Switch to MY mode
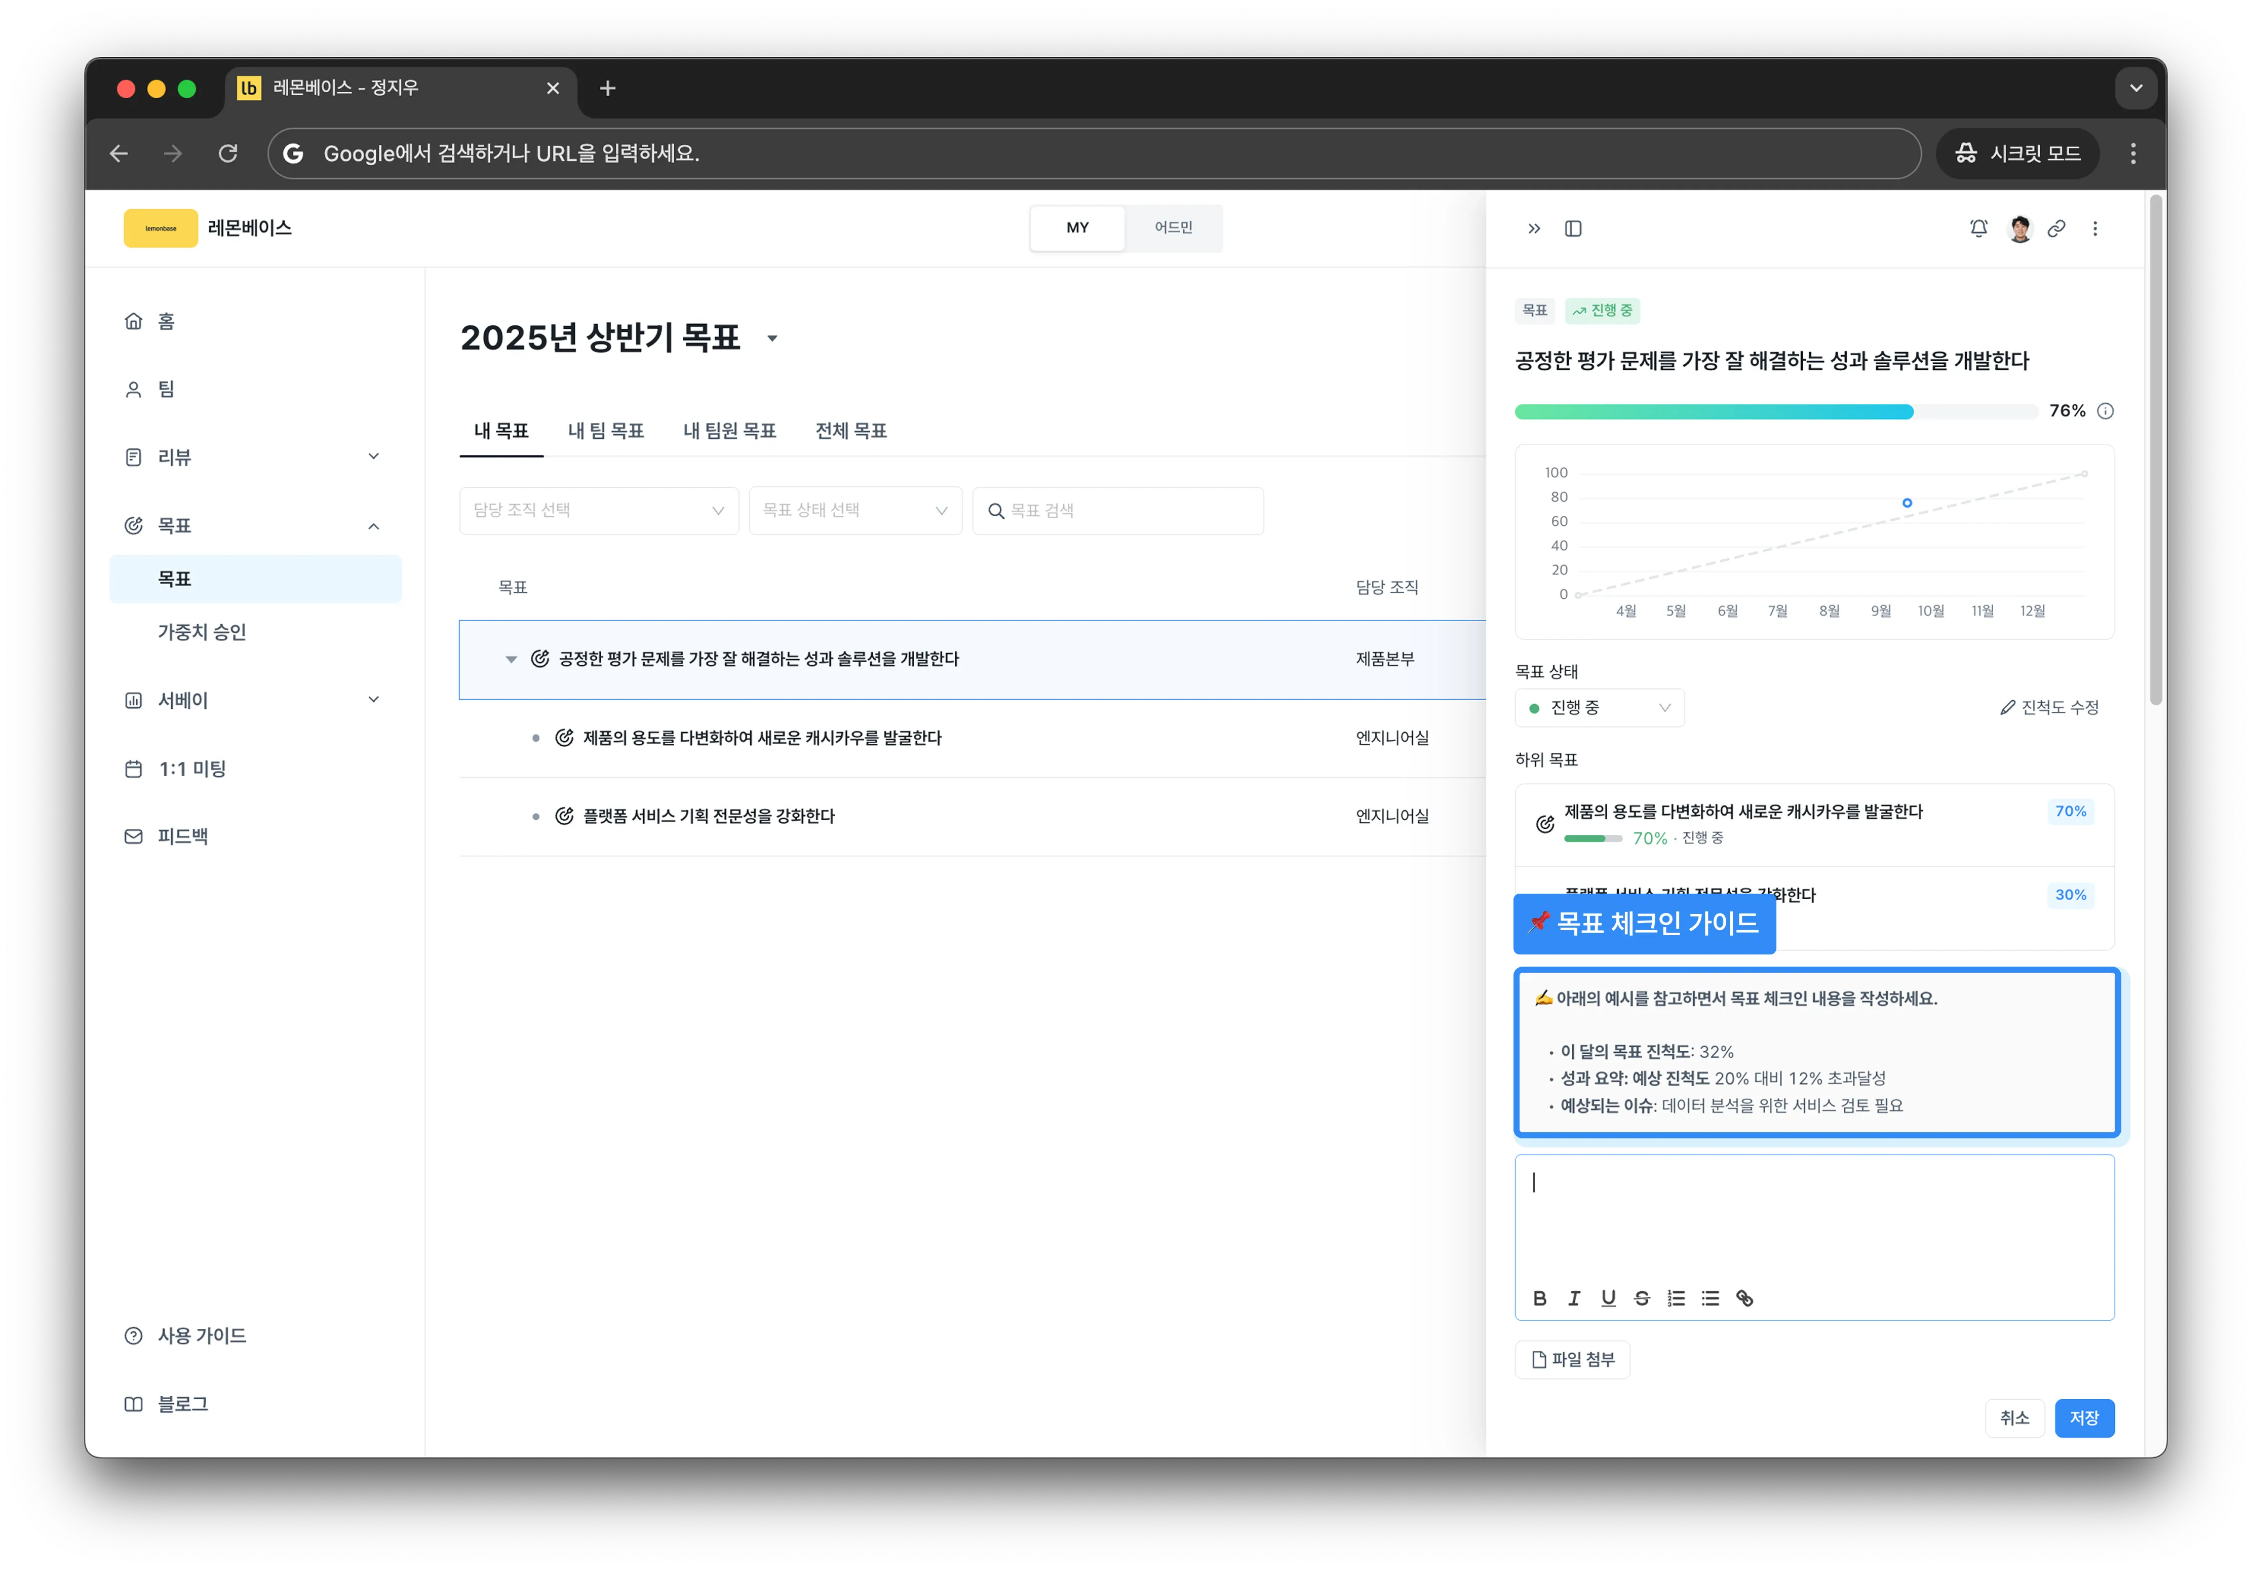Image resolution: width=2252 pixels, height=1570 pixels. point(1077,227)
